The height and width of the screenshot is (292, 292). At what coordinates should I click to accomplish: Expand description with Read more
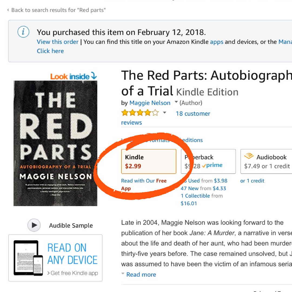[x=141, y=274]
